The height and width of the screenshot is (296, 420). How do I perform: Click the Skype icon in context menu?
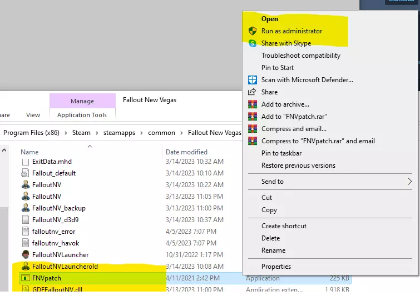(x=253, y=43)
